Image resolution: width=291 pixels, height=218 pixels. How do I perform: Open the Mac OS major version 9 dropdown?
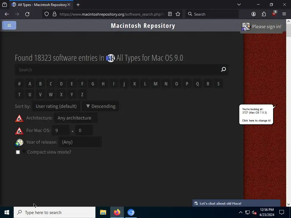[x=61, y=131]
